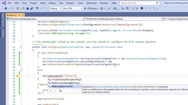This screenshot has height=105, width=188.
Task: Open the MyFirstCoreWebApplication.Startup type dropdown
Action: (x=124, y=19)
